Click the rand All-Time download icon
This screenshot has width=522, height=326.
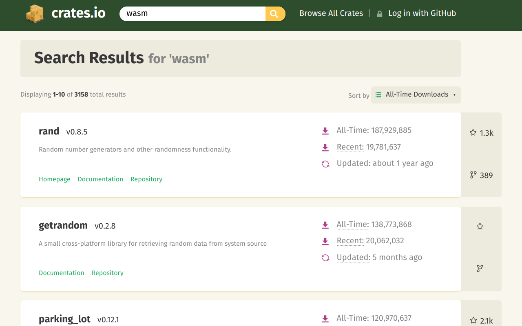325,131
